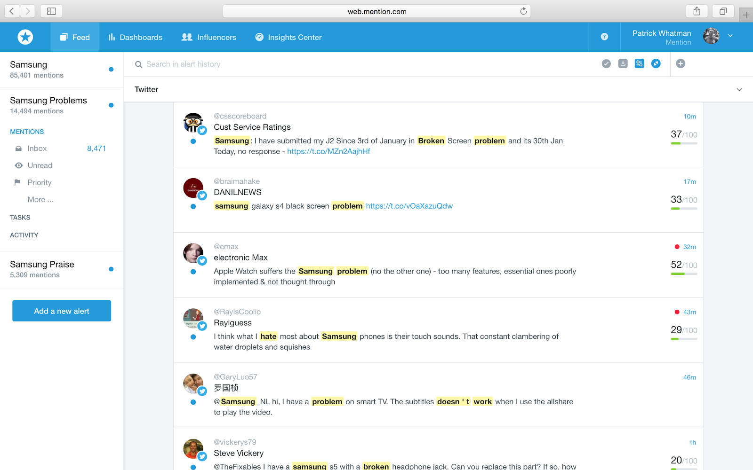Switch to Dashboards tab
This screenshot has height=470, width=753.
pyautogui.click(x=136, y=37)
